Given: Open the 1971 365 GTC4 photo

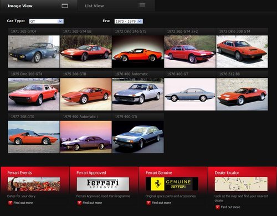Looking at the screenshot, I should 34,51.
